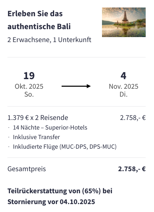Select the return day number 4
The image size is (154, 212).
click(124, 76)
